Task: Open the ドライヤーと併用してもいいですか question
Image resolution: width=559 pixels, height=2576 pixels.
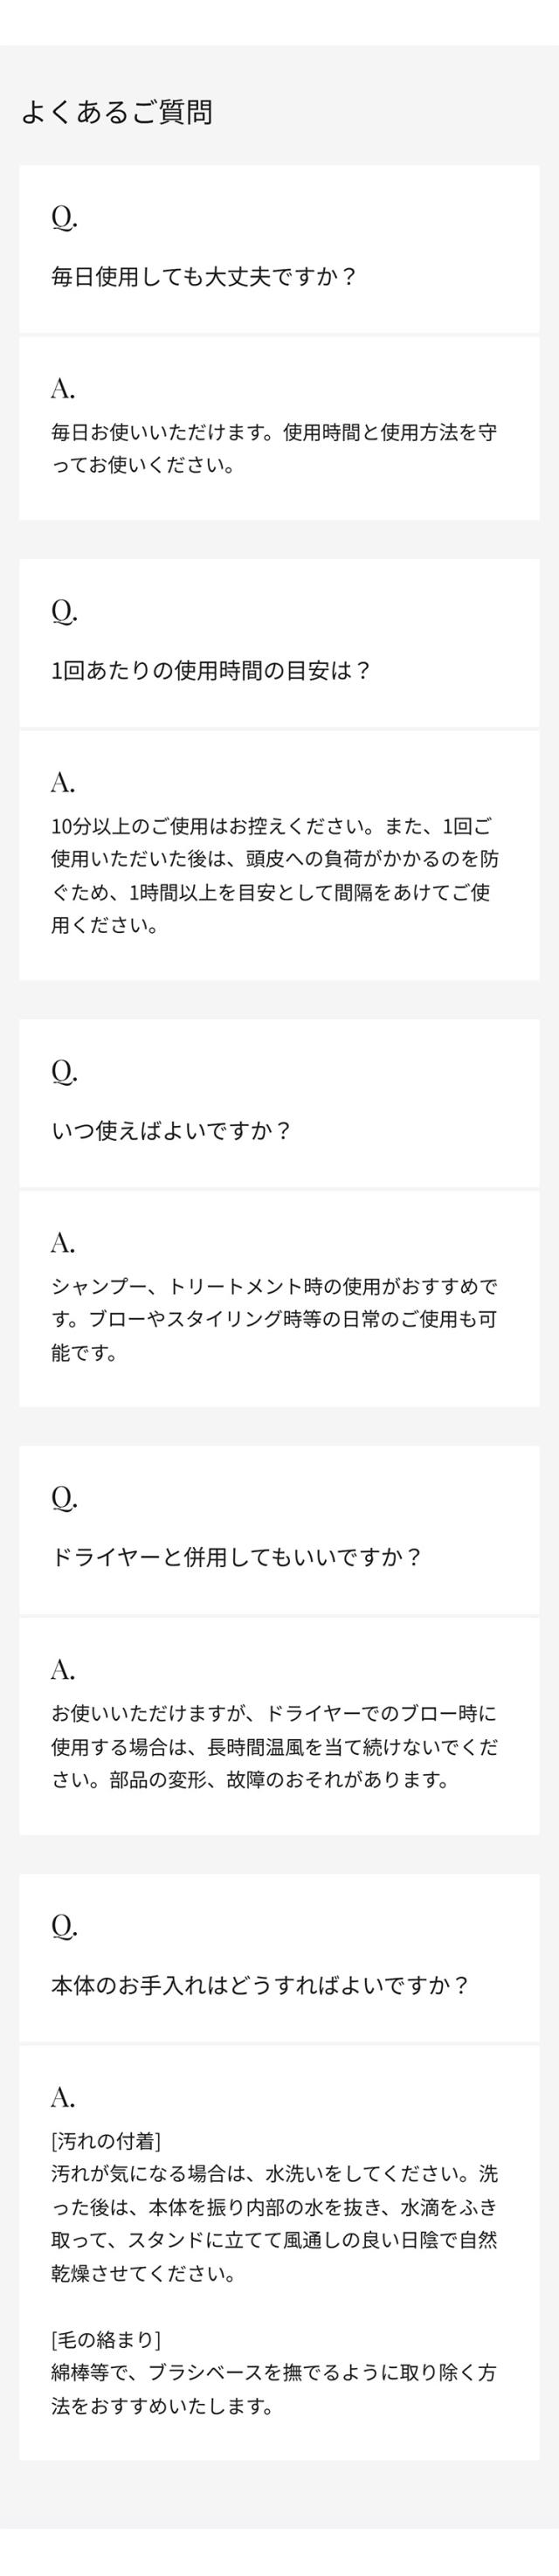Action: click(237, 1557)
